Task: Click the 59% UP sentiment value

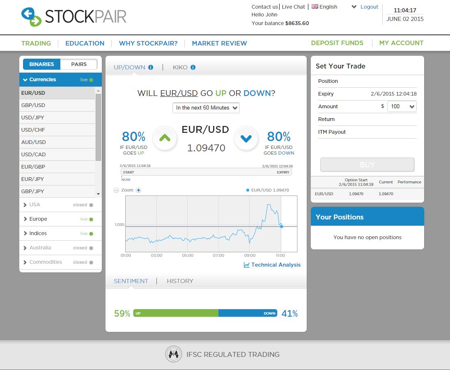Action: pos(122,313)
